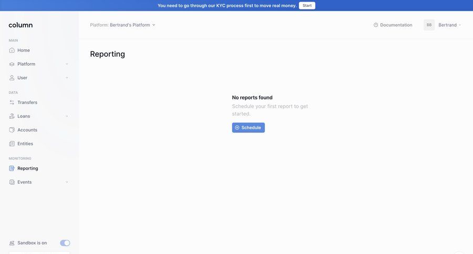Click the Home icon in sidebar
473x254 pixels.
pyautogui.click(x=12, y=50)
